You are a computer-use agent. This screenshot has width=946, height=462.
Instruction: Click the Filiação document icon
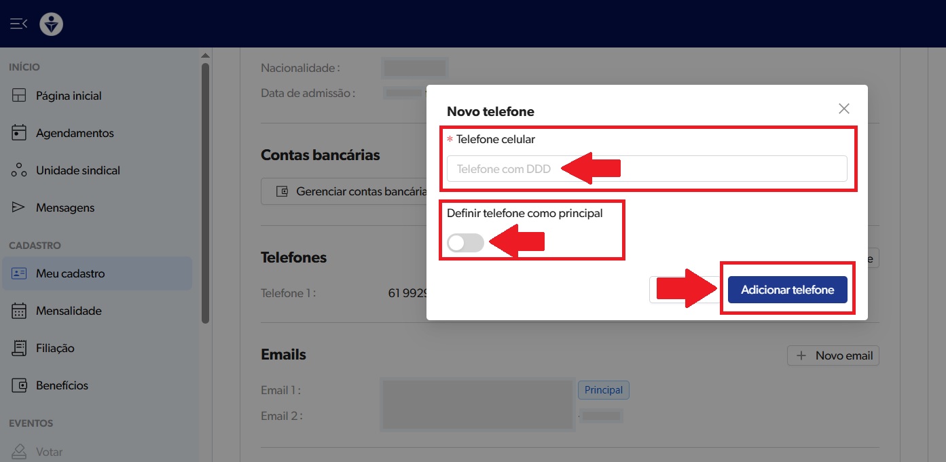[19, 348]
